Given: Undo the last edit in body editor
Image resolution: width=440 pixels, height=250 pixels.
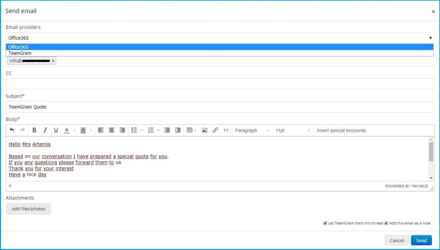Looking at the screenshot, I should (12, 130).
